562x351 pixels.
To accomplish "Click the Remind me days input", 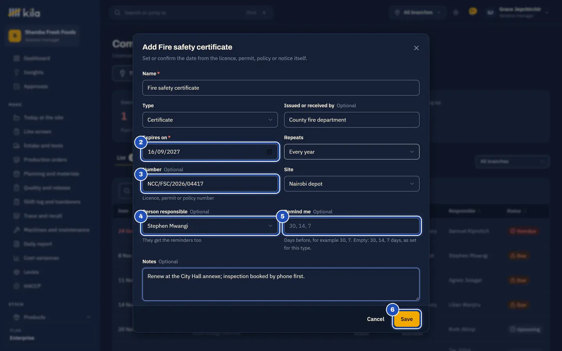I will 352,226.
